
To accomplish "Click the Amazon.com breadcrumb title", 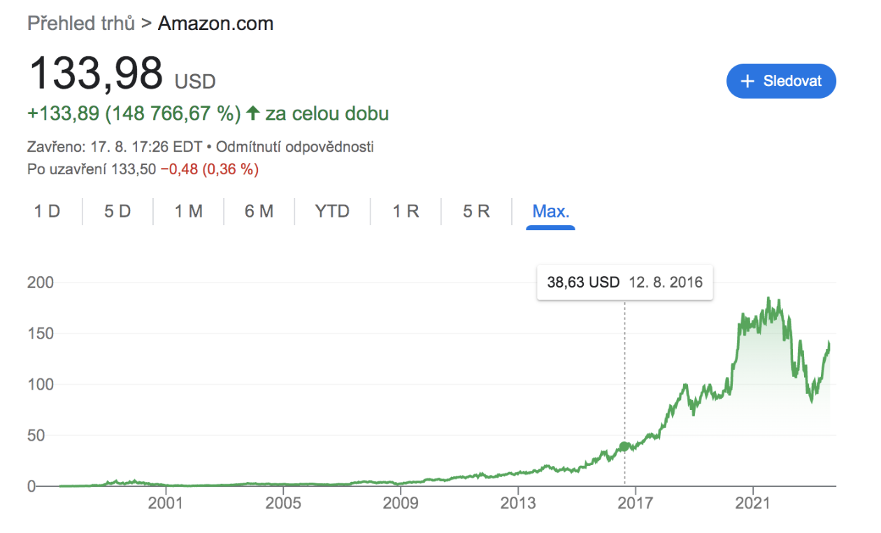I will (215, 23).
